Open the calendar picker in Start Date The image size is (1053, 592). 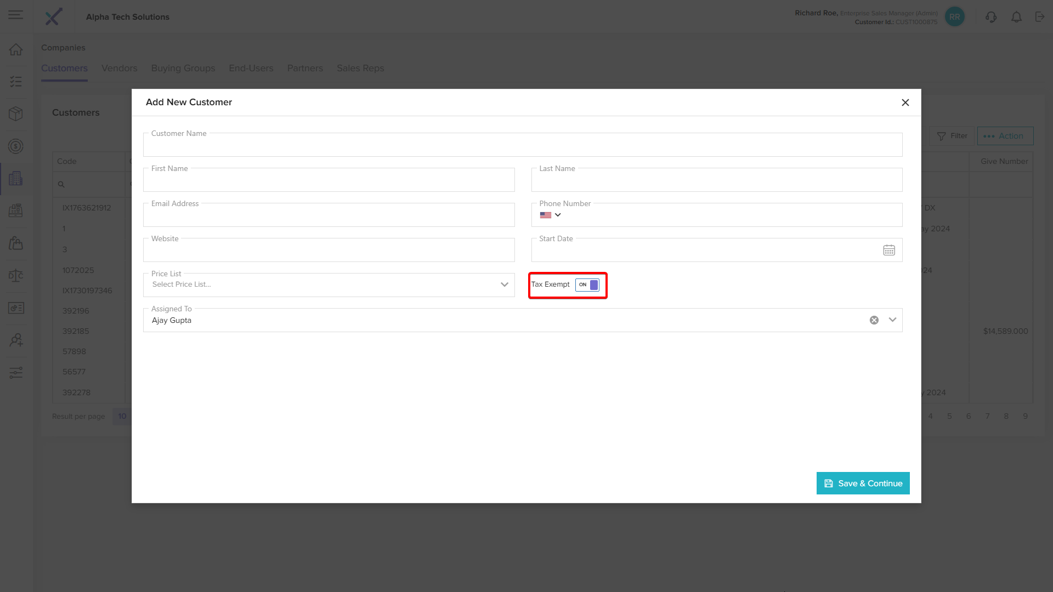click(889, 251)
